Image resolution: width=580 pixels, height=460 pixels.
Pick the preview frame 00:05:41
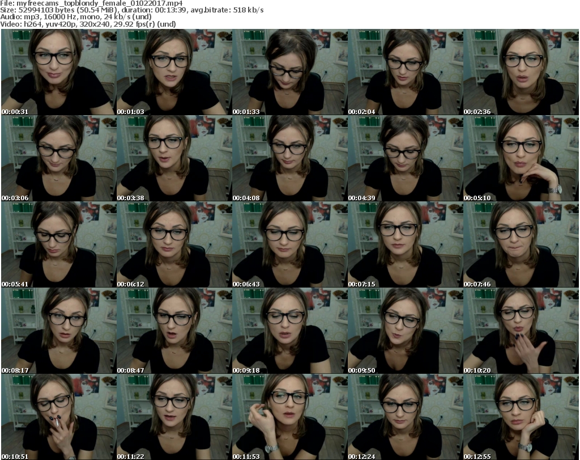pos(59,245)
